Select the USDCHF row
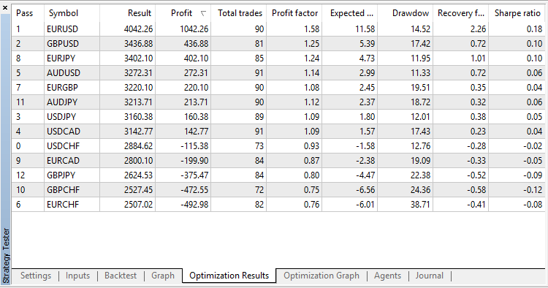 (x=278, y=146)
